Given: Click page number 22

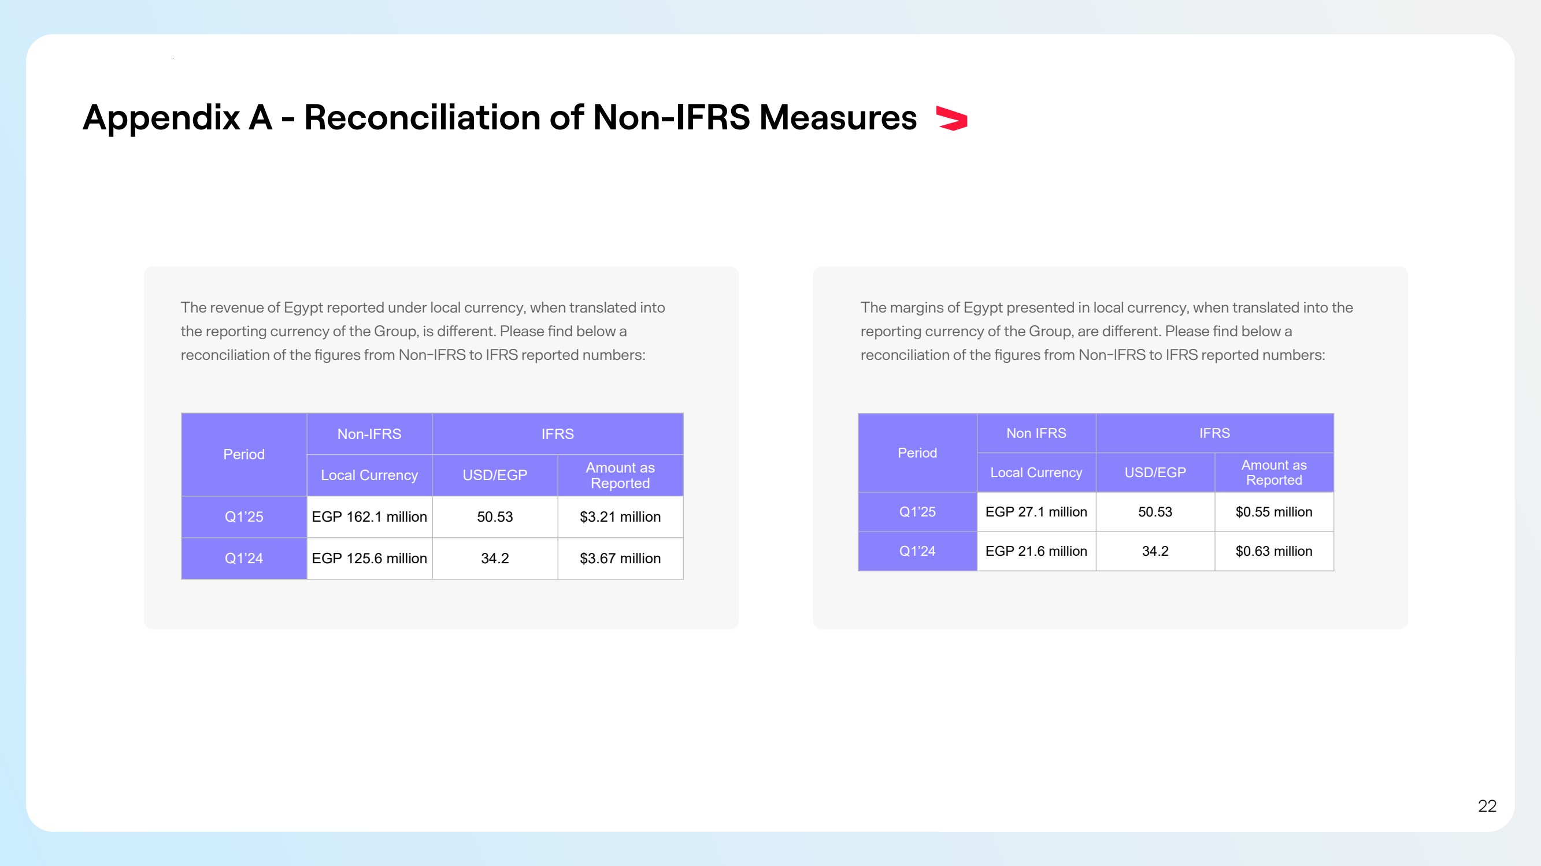Looking at the screenshot, I should pos(1487,805).
